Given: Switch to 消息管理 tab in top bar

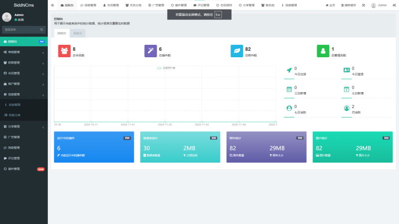Looking at the screenshot, I should tap(88, 5).
